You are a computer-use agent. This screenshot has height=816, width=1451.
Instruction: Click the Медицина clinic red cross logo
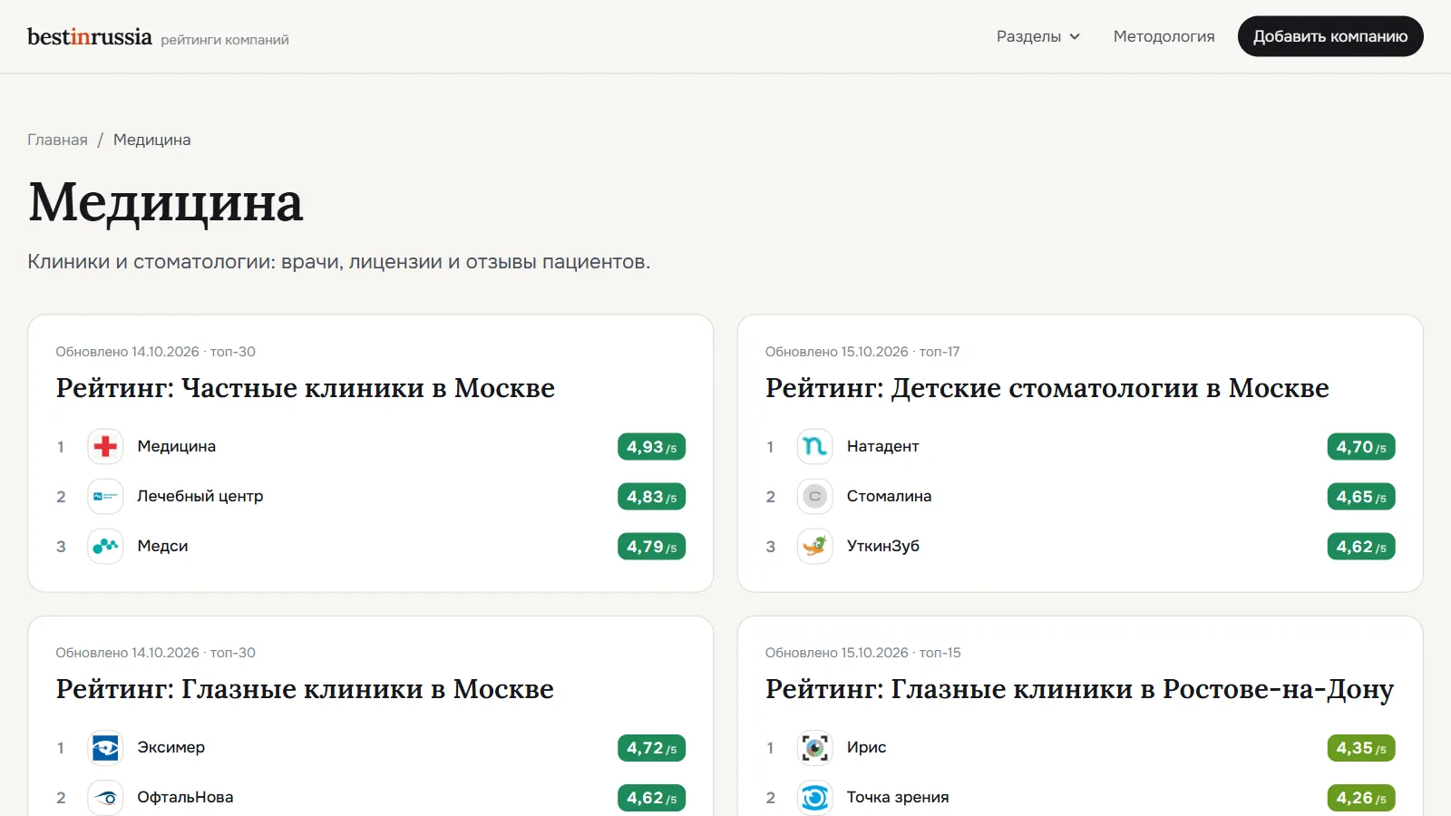105,446
